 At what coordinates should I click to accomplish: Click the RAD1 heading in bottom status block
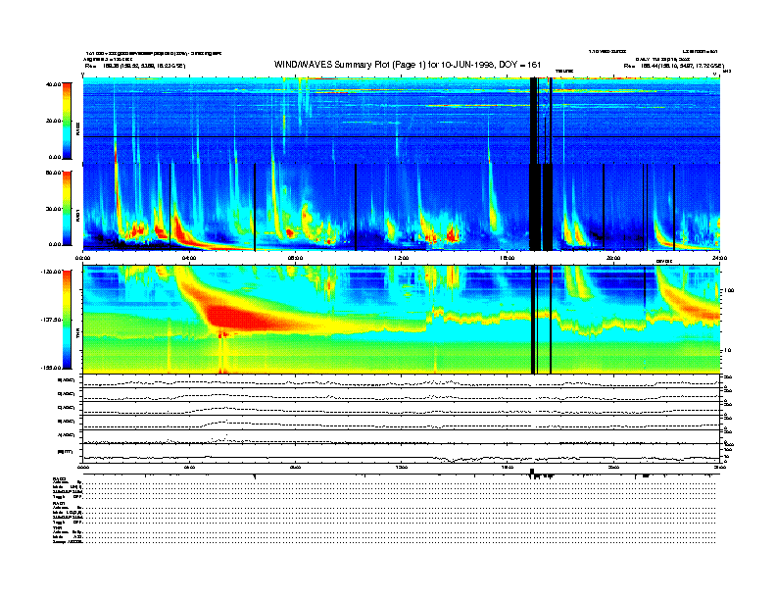(x=60, y=504)
